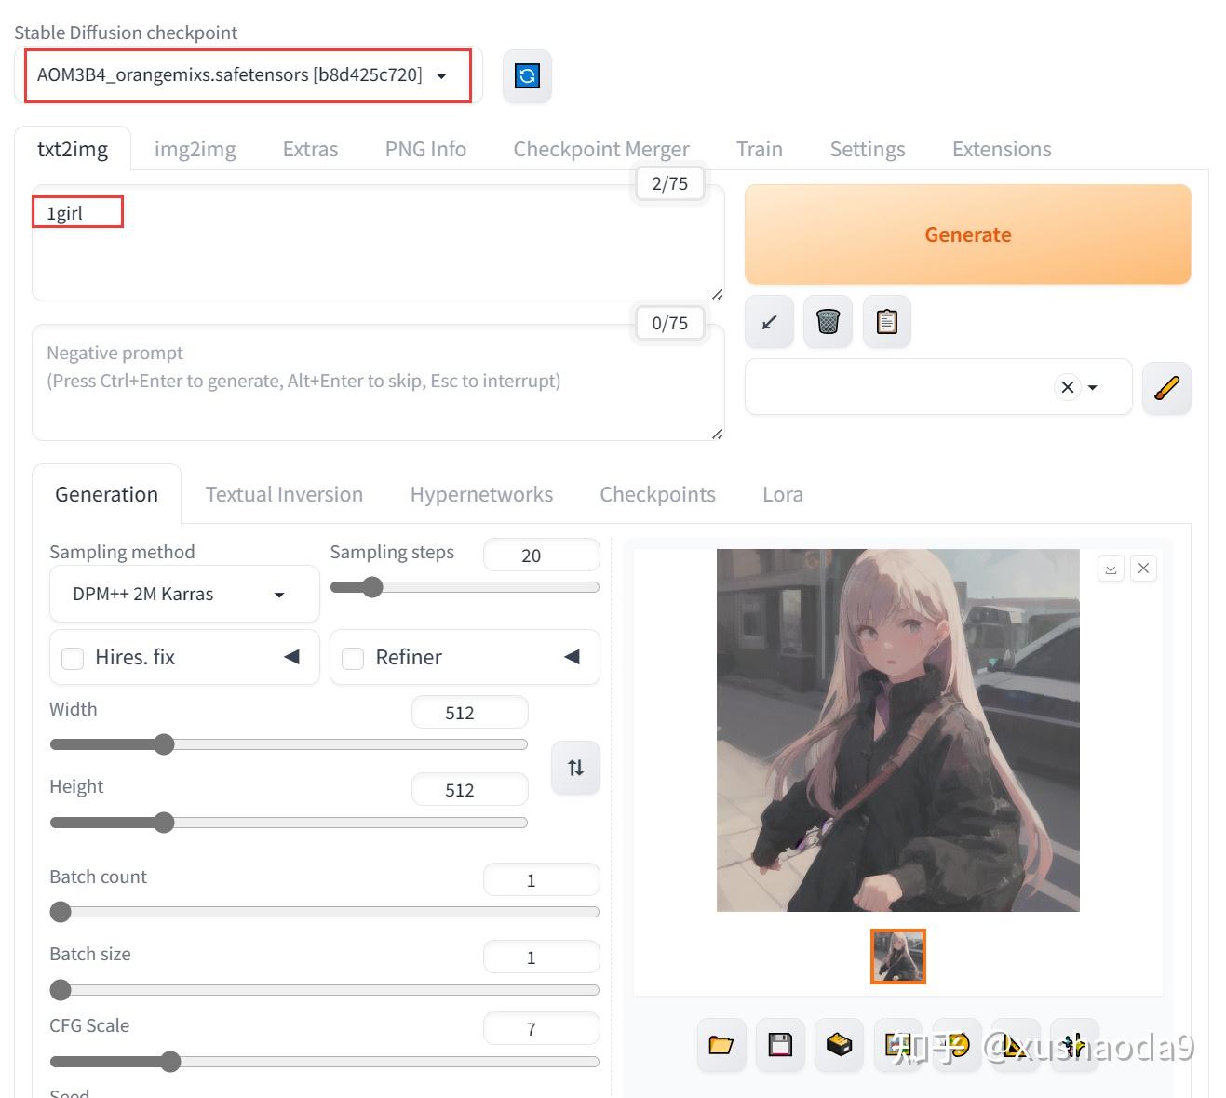Open the Lora tab
The height and width of the screenshot is (1098, 1226).
(x=782, y=494)
